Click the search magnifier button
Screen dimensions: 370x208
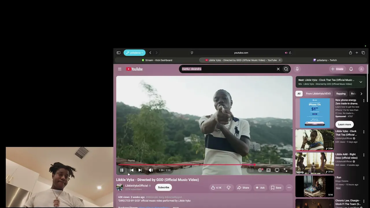[x=286, y=69]
